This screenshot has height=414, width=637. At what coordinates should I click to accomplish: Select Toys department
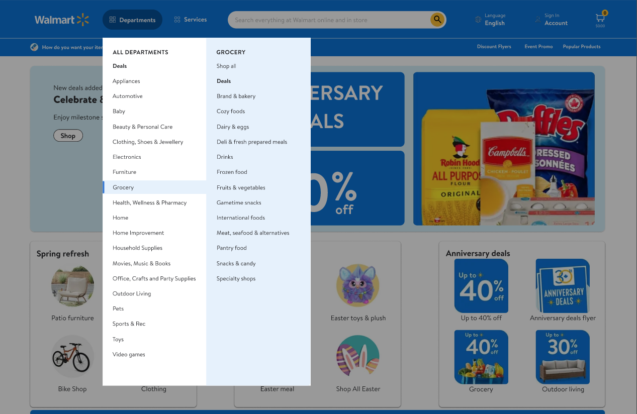pyautogui.click(x=118, y=339)
